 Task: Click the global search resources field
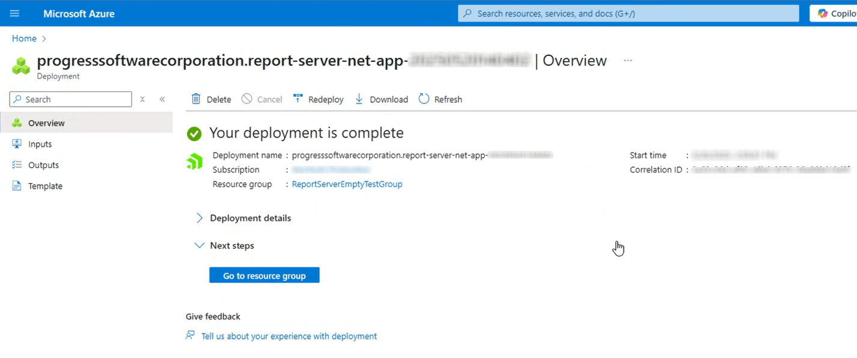tap(628, 13)
